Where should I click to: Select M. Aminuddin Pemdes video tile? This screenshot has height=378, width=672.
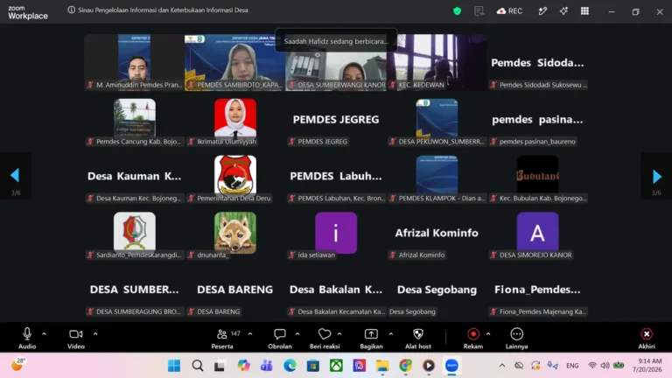point(134,62)
